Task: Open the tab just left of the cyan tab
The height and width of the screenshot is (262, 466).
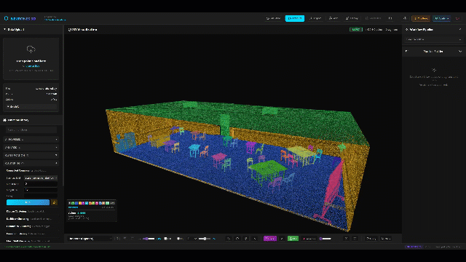Action: (x=274, y=18)
